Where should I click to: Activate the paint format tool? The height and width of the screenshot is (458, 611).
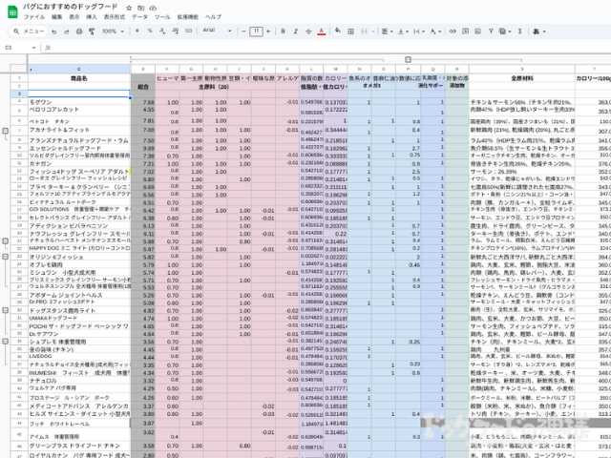(92, 31)
